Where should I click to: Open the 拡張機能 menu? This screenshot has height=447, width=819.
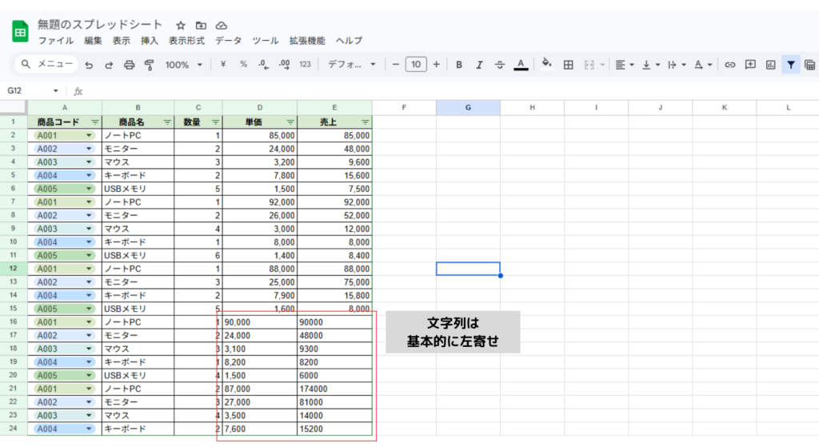click(x=307, y=41)
